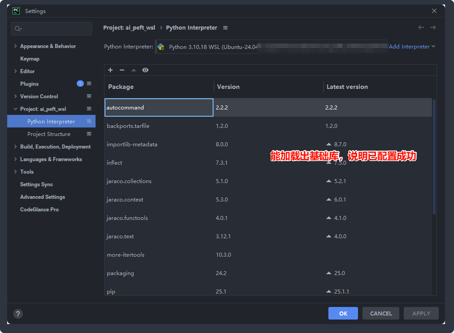This screenshot has width=454, height=333.
Task: Select the autocommand package row
Action: (x=268, y=107)
